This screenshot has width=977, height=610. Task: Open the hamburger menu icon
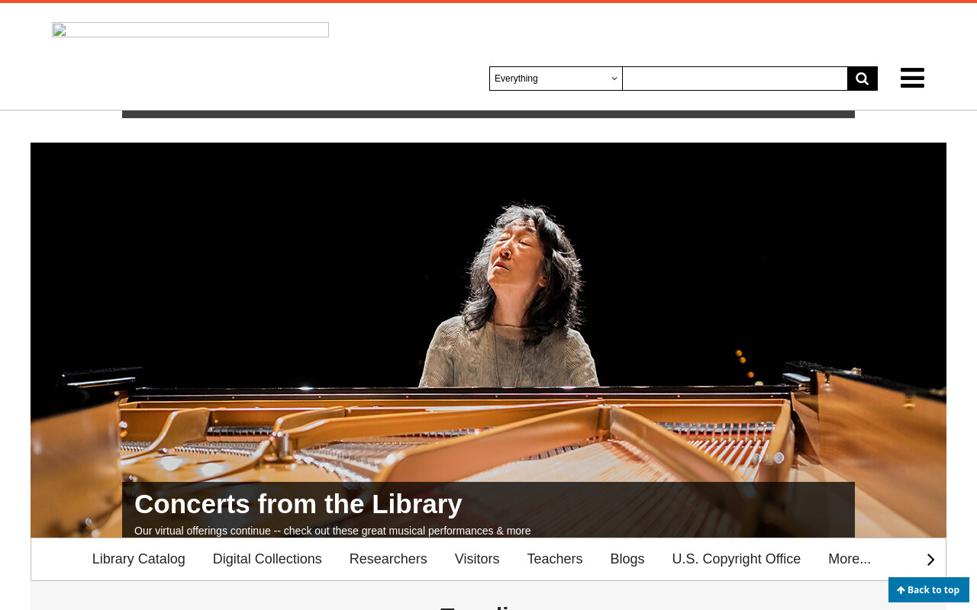(x=912, y=78)
